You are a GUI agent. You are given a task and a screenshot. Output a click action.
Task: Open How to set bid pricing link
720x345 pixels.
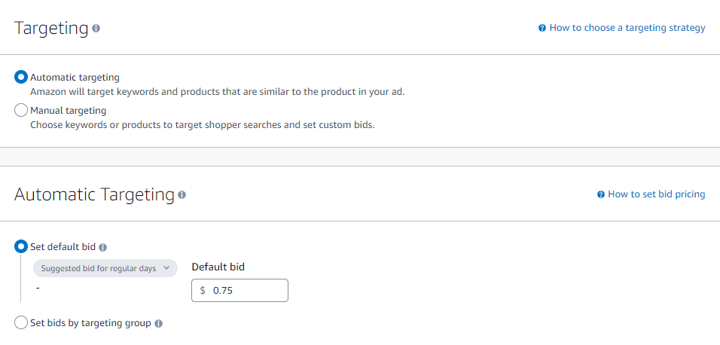(x=656, y=194)
